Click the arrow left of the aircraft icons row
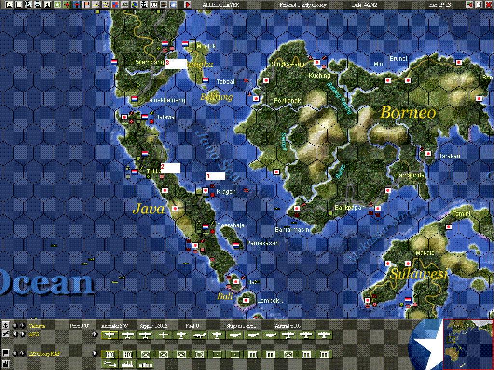494x370 pixels. (x=95, y=334)
